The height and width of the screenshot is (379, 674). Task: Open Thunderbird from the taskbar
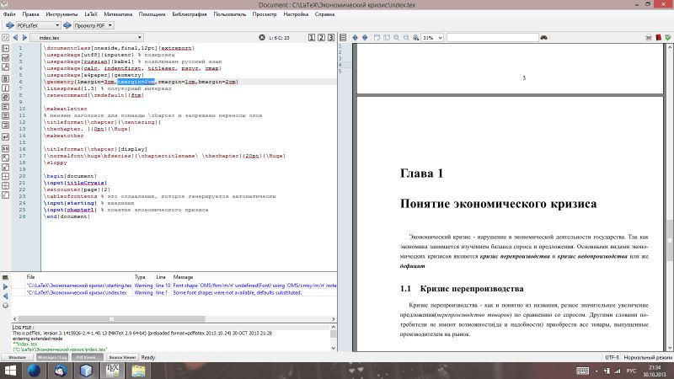pos(60,371)
